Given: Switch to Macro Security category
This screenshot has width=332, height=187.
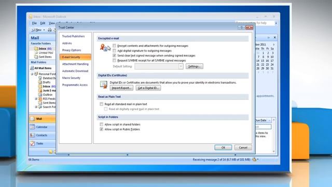Looking at the screenshot, I should click(71, 78).
